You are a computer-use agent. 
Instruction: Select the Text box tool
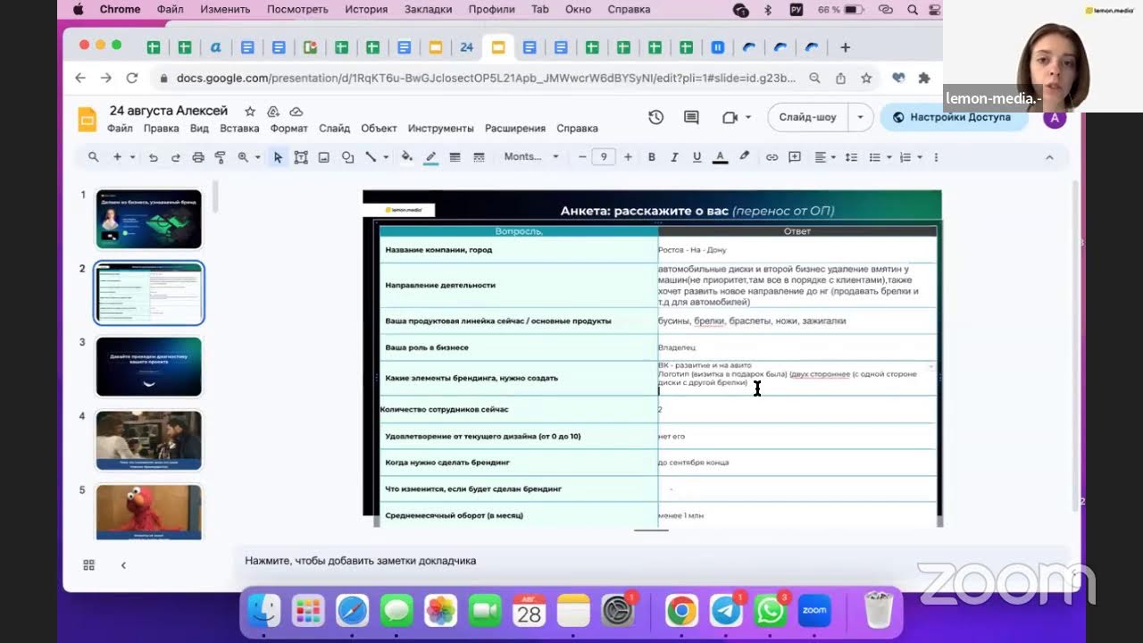pyautogui.click(x=301, y=157)
